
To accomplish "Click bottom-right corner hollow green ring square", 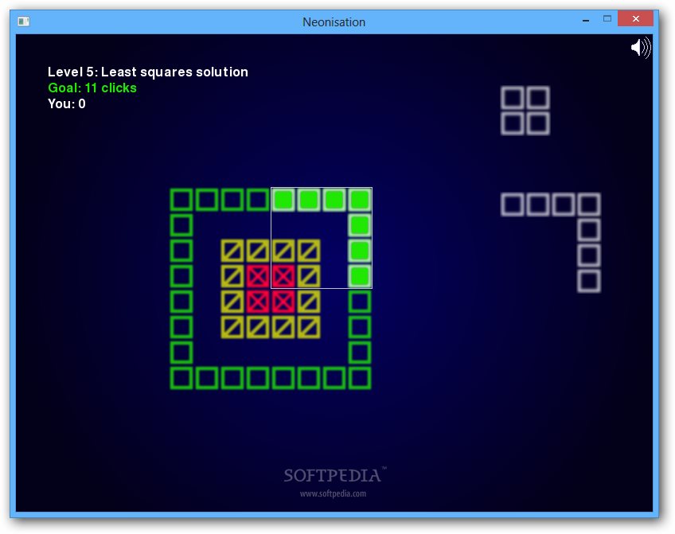I will 360,378.
